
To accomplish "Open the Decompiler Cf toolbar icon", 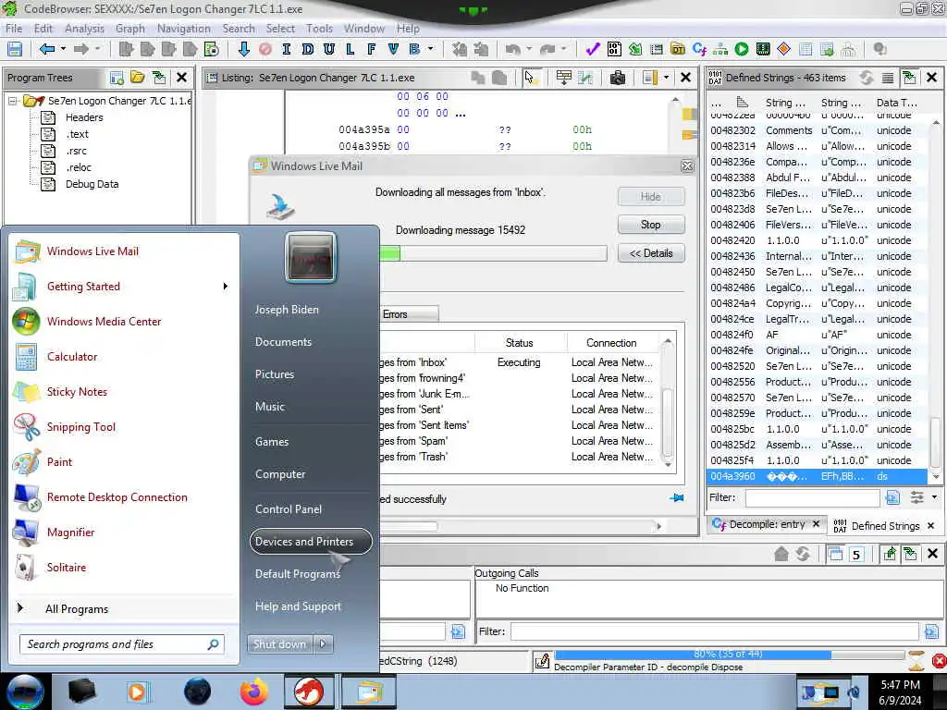I will (699, 50).
